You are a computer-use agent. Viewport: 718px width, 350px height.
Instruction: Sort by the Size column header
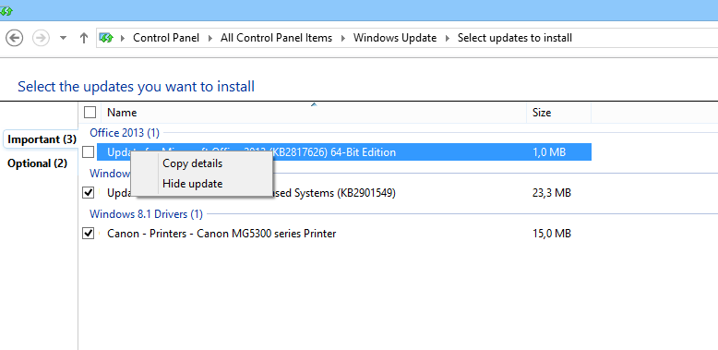pos(558,113)
